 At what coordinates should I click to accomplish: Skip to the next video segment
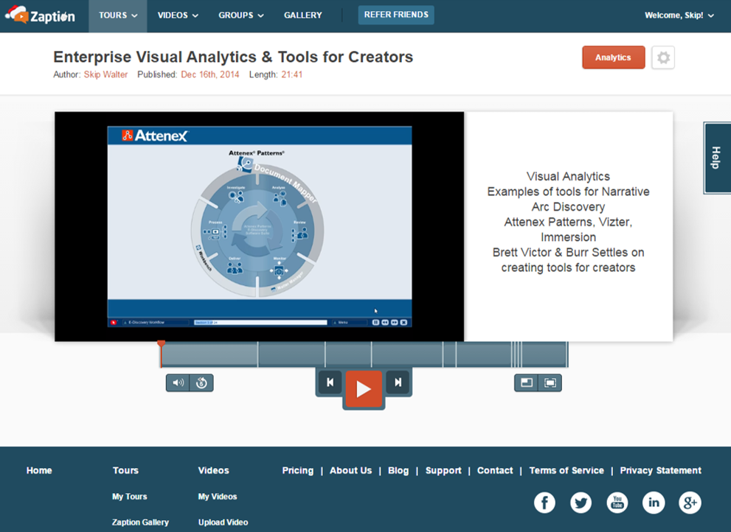398,382
